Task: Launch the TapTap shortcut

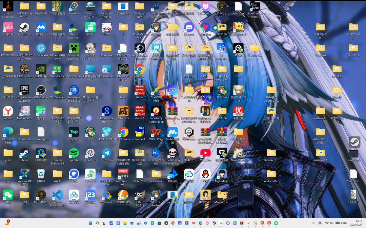Action: point(74,133)
